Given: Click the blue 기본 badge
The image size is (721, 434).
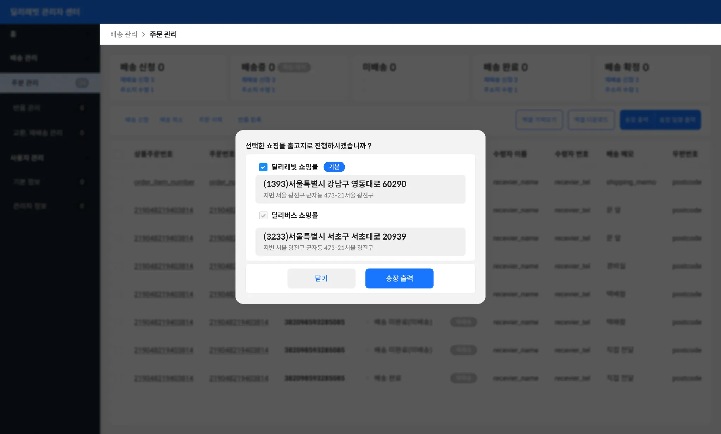Looking at the screenshot, I should coord(334,167).
